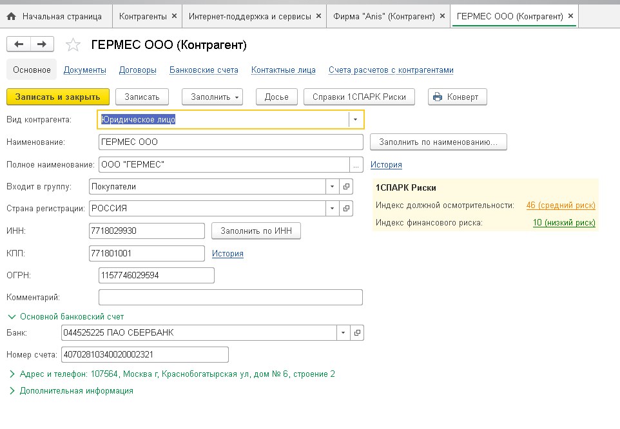The image size is (620, 429).
Task: Open the Заполнить dropdown button
Action: pyautogui.click(x=212, y=97)
